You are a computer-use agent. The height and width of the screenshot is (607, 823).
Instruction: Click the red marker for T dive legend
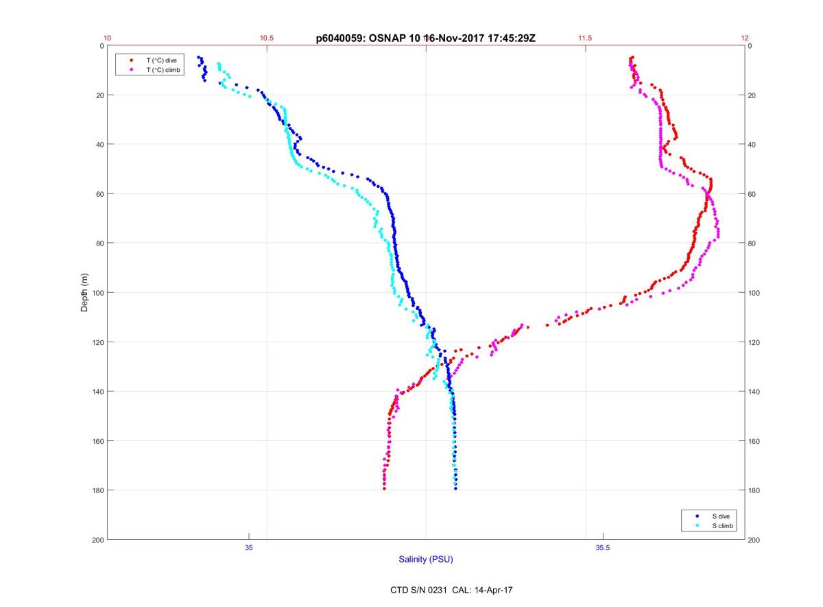tap(131, 60)
